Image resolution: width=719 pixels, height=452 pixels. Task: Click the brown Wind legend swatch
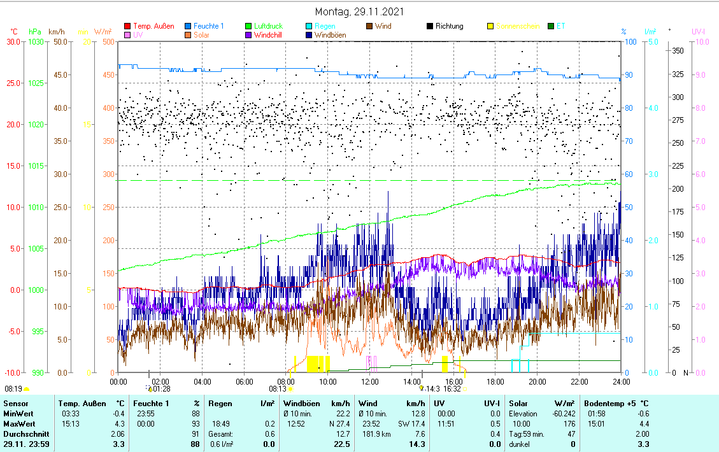click(x=369, y=26)
